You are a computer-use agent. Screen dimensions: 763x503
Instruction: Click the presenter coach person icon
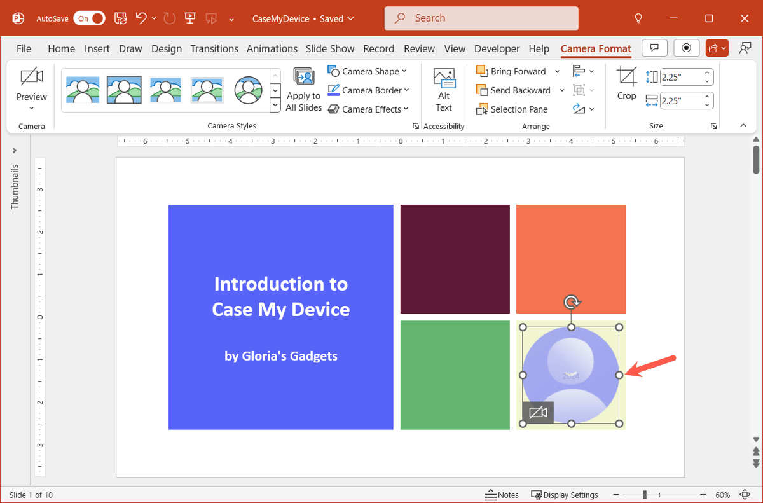click(745, 48)
